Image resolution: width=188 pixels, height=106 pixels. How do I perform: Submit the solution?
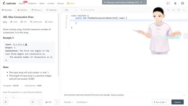click(x=177, y=102)
